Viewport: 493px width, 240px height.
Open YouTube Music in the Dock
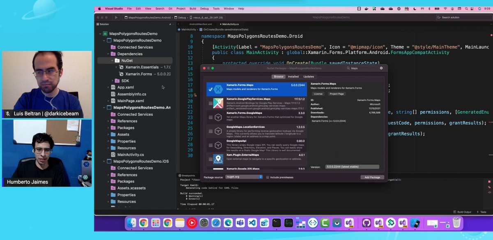point(191,223)
